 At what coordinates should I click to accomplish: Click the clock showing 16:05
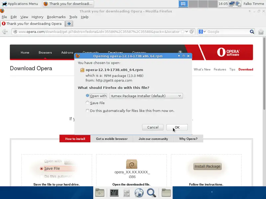click(x=223, y=4)
